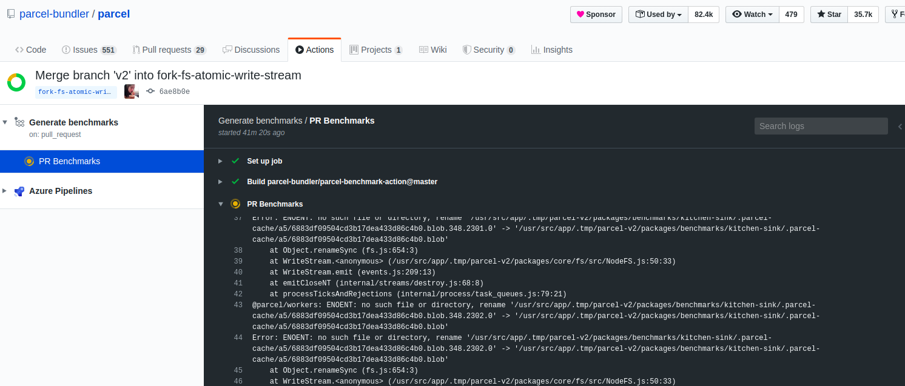Open the Insights tab
Image resolution: width=905 pixels, height=386 pixels.
tap(551, 50)
